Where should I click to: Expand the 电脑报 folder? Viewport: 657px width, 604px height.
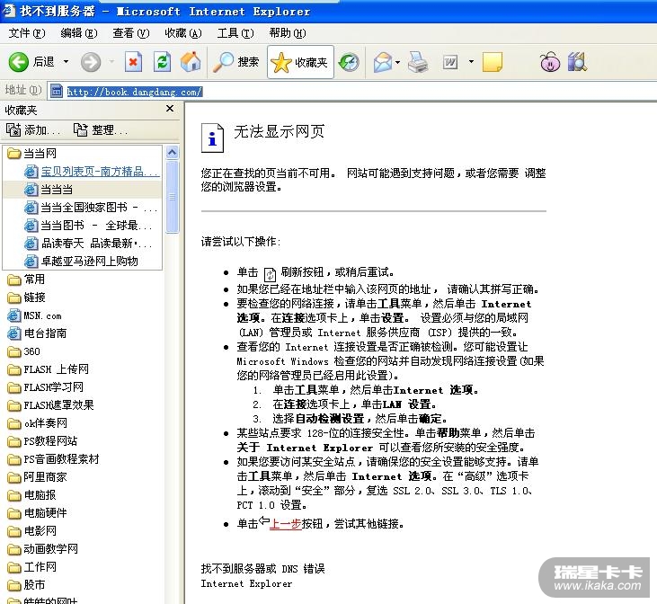[x=31, y=495]
